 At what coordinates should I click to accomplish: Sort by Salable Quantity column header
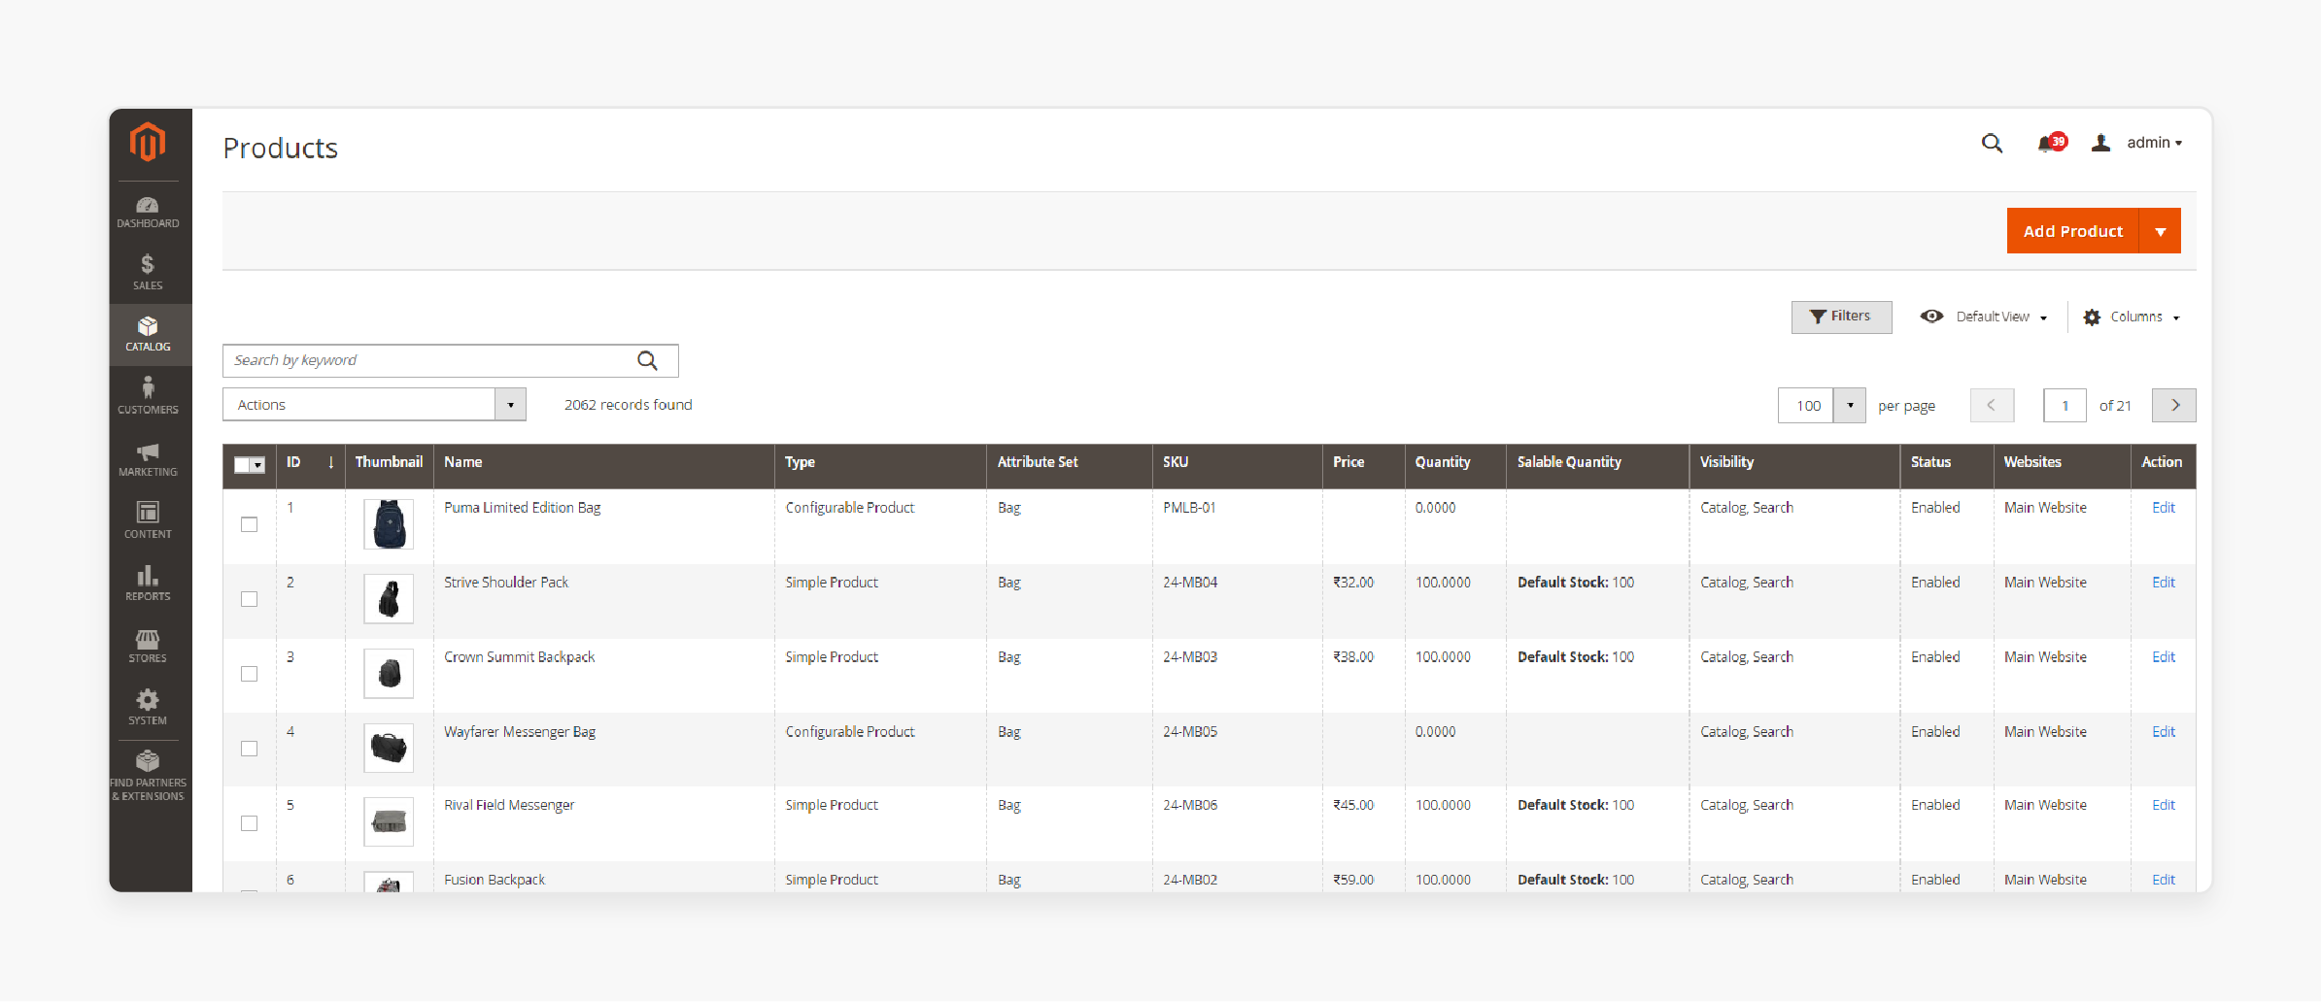pos(1569,462)
